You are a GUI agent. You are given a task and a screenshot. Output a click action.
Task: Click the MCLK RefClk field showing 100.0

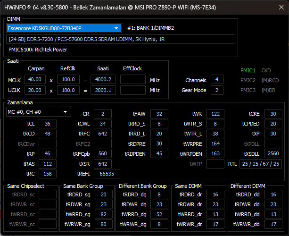click(x=68, y=79)
